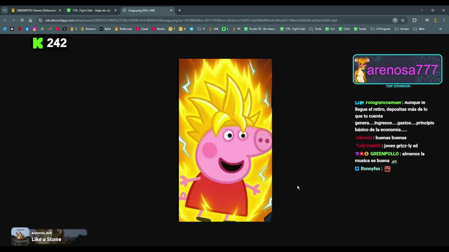
Task: Open the Studio YouTube bookmark
Action: tap(158, 29)
